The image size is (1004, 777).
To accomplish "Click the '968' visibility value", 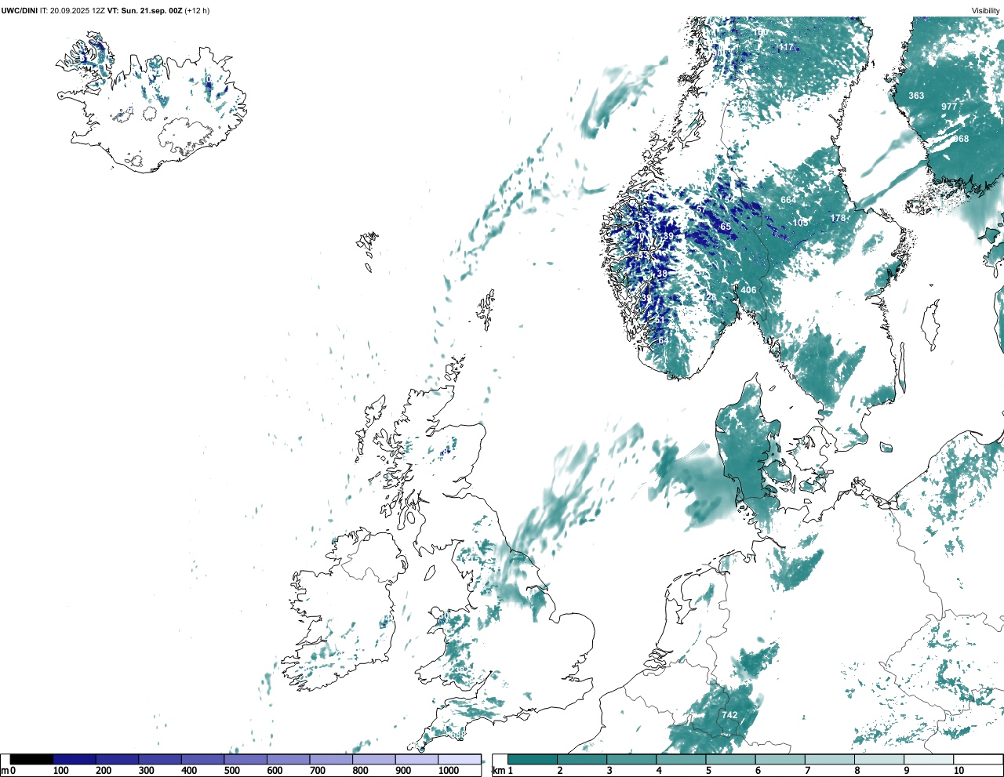I will (961, 139).
